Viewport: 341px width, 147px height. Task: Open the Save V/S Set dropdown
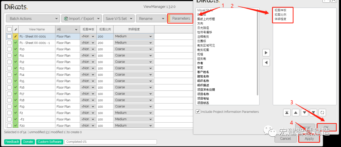[x=119, y=19]
